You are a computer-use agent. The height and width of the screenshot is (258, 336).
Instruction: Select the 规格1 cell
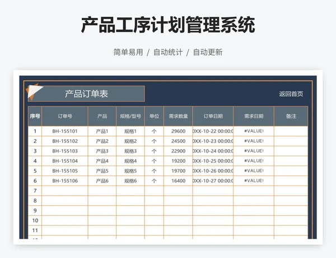point(130,131)
